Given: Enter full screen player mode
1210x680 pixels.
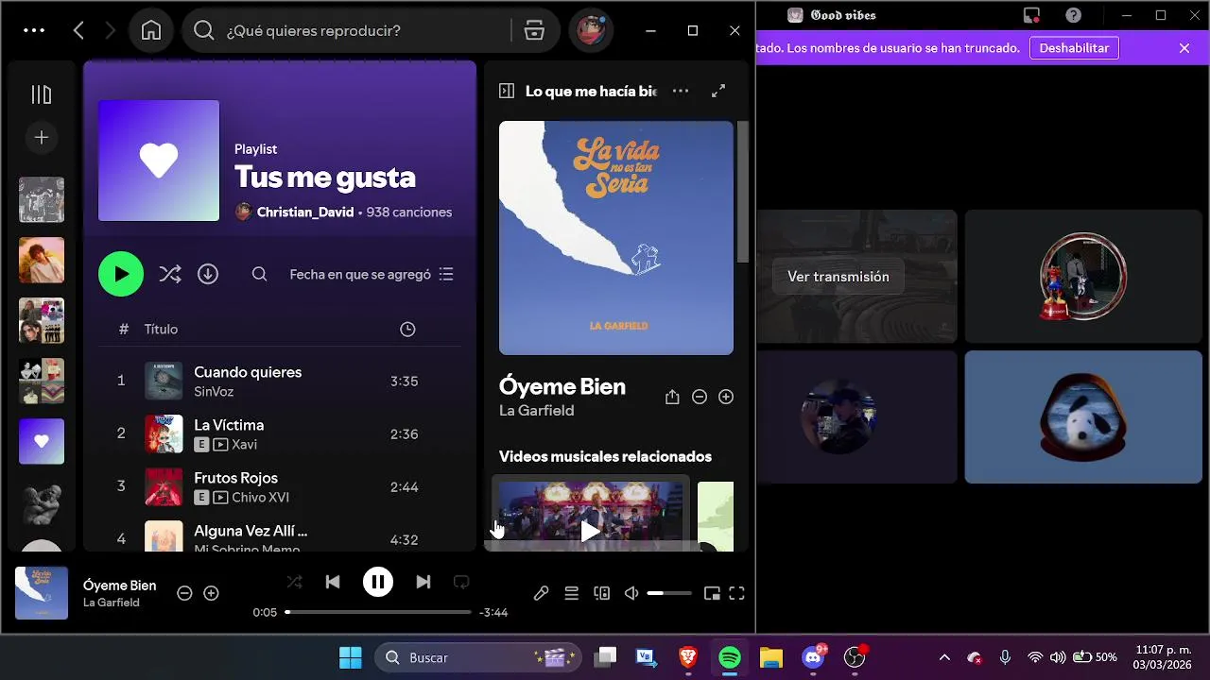Looking at the screenshot, I should (737, 593).
